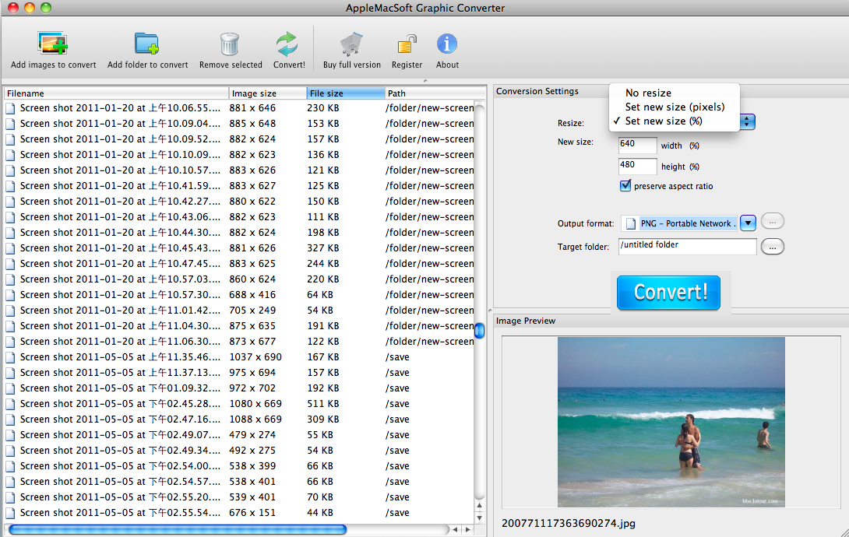Click image size cell 492 x 275
This screenshot has width=849, height=537.
pyautogui.click(x=252, y=451)
